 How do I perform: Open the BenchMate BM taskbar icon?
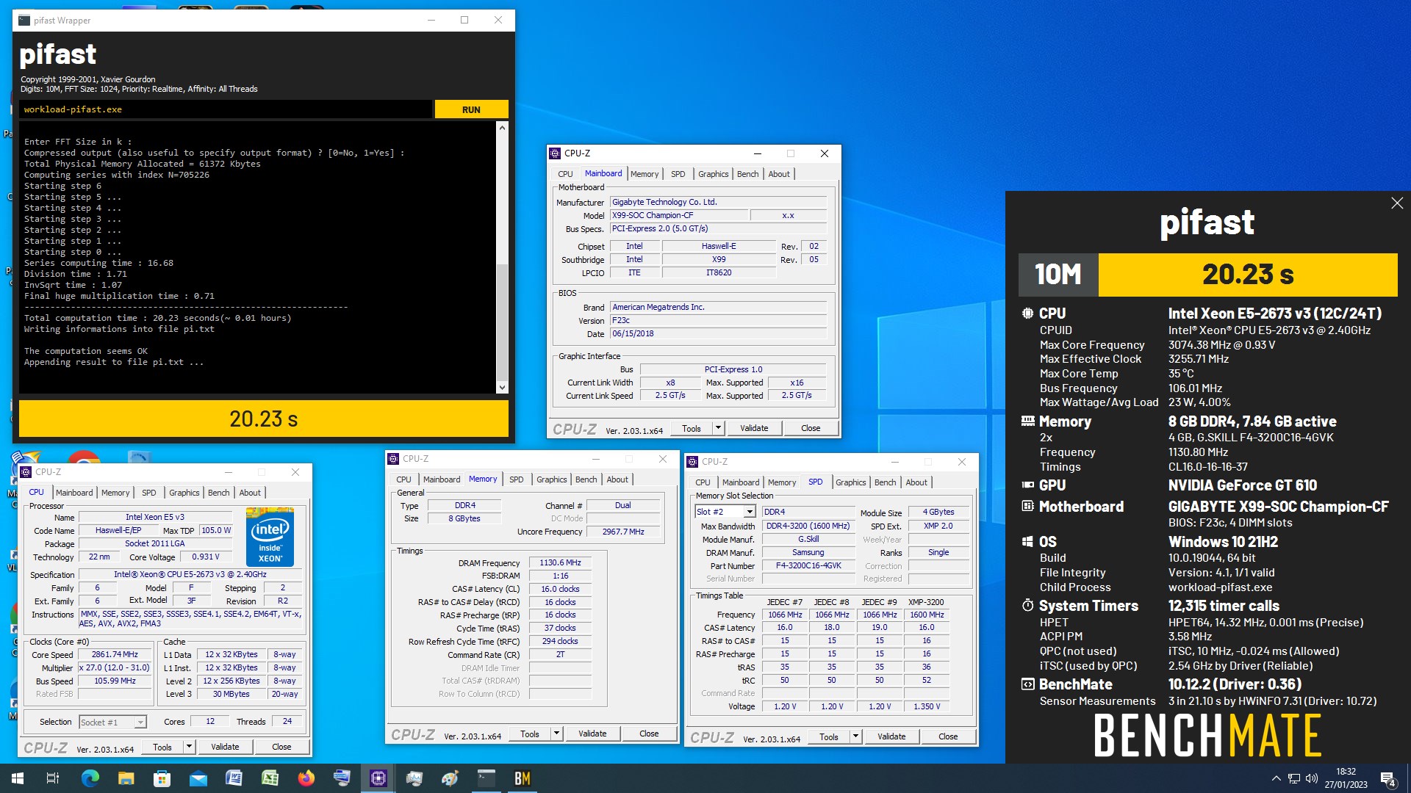pyautogui.click(x=523, y=778)
